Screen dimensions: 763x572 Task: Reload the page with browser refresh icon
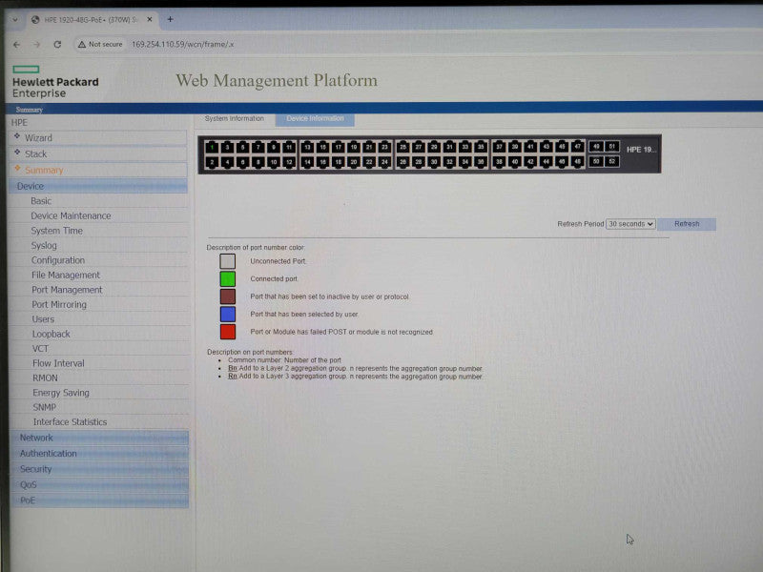[57, 44]
